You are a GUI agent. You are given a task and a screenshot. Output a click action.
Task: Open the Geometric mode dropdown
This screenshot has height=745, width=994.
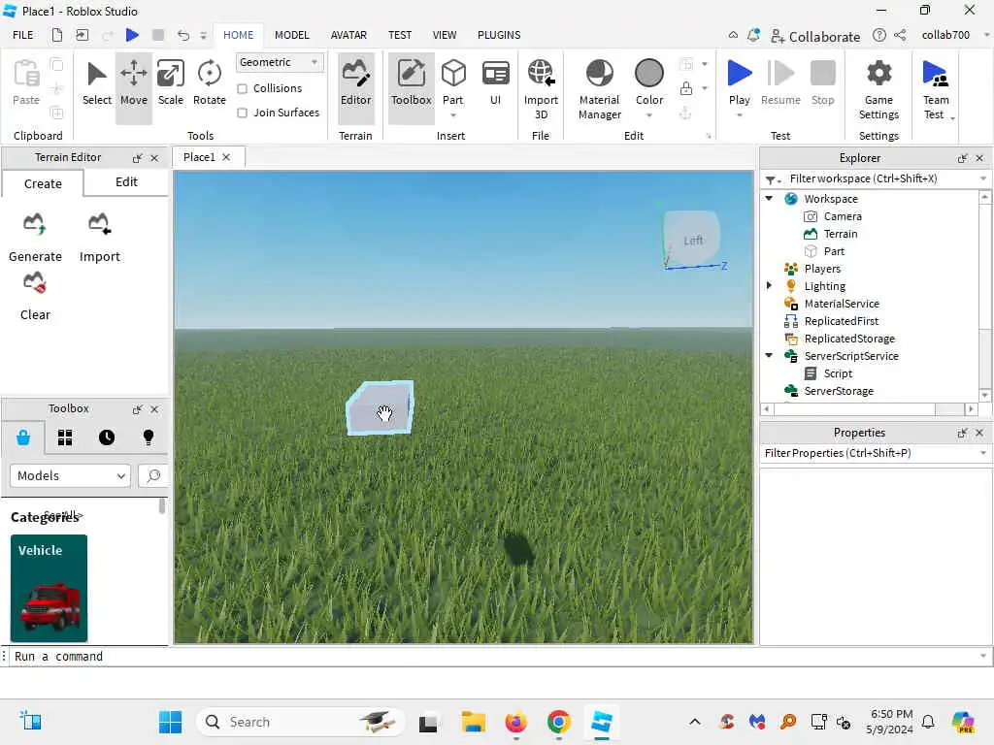pos(279,62)
